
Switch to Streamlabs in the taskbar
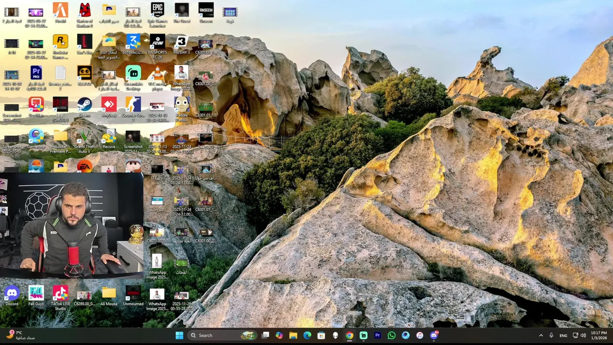[x=363, y=335]
